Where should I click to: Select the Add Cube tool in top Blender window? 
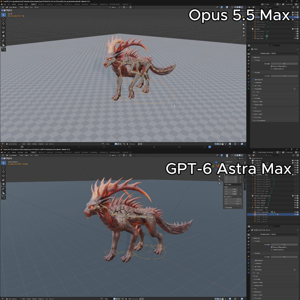pyautogui.click(x=3, y=49)
